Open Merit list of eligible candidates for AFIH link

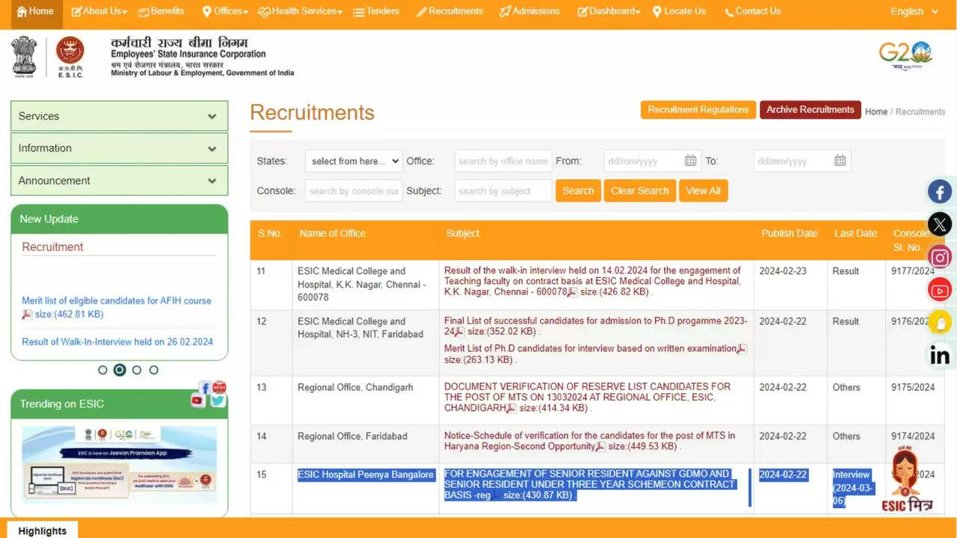(117, 300)
